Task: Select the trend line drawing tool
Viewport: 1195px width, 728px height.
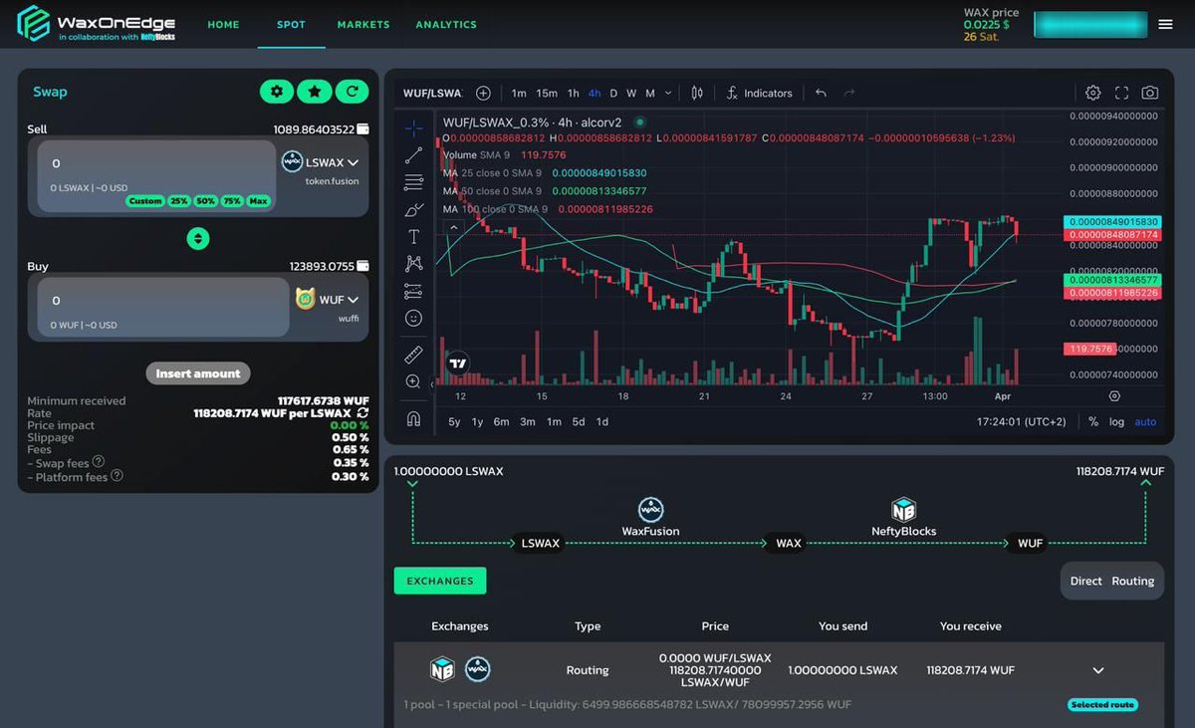Action: click(x=413, y=155)
